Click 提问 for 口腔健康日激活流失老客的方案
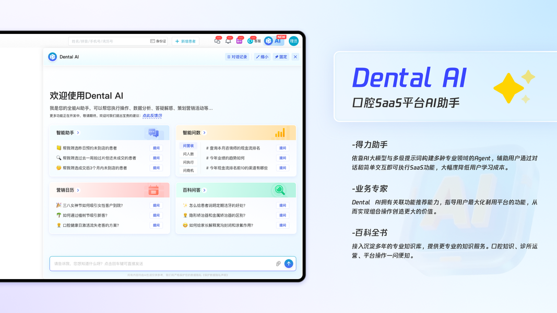Screen dimensions: 557x313 pyautogui.click(x=156, y=225)
